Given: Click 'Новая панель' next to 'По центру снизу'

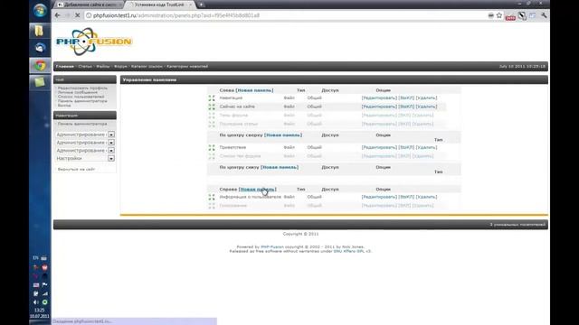Looking at the screenshot, I should [280, 167].
